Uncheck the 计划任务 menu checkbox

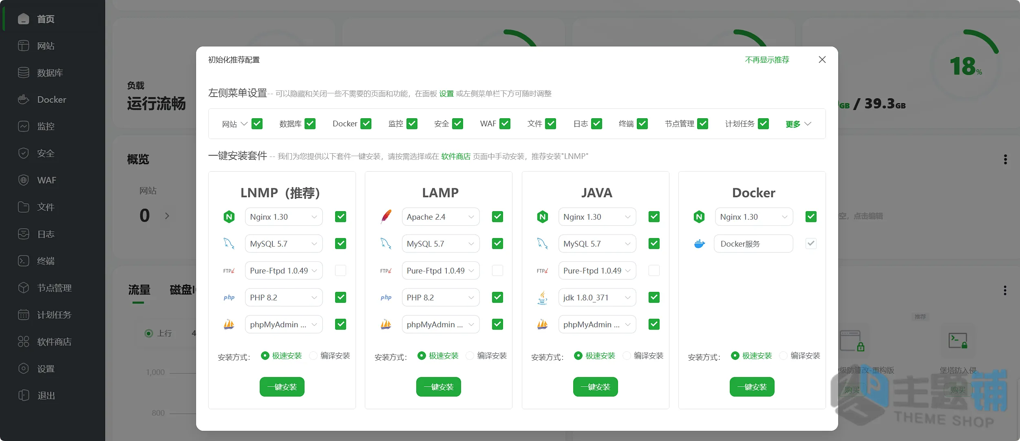coord(764,123)
